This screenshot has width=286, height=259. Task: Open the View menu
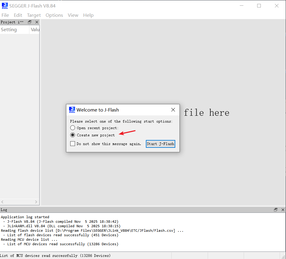(73, 15)
